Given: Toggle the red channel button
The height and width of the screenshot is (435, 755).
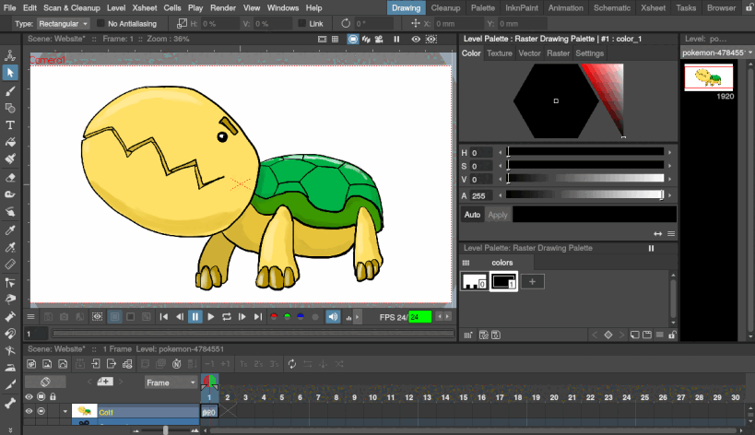Looking at the screenshot, I should [274, 317].
